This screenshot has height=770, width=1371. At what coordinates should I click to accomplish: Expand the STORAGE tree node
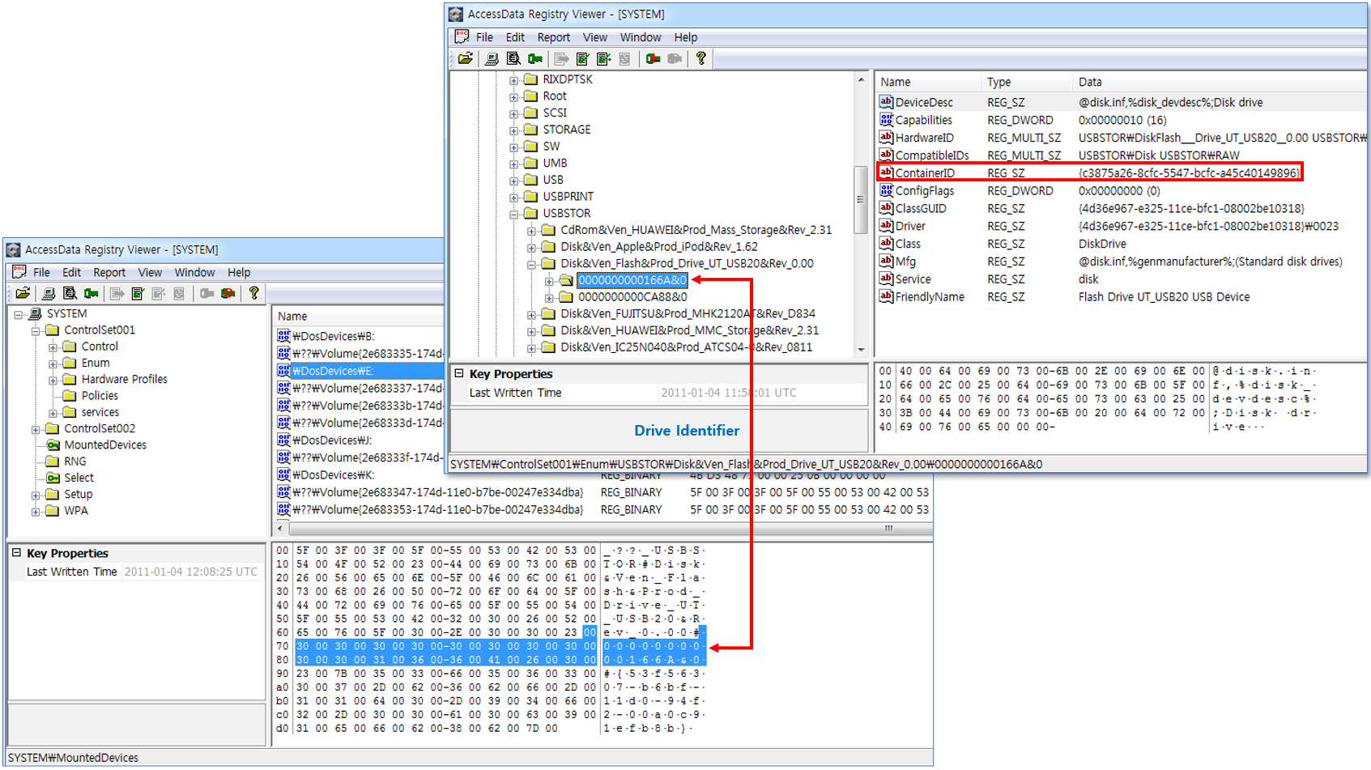tap(513, 130)
